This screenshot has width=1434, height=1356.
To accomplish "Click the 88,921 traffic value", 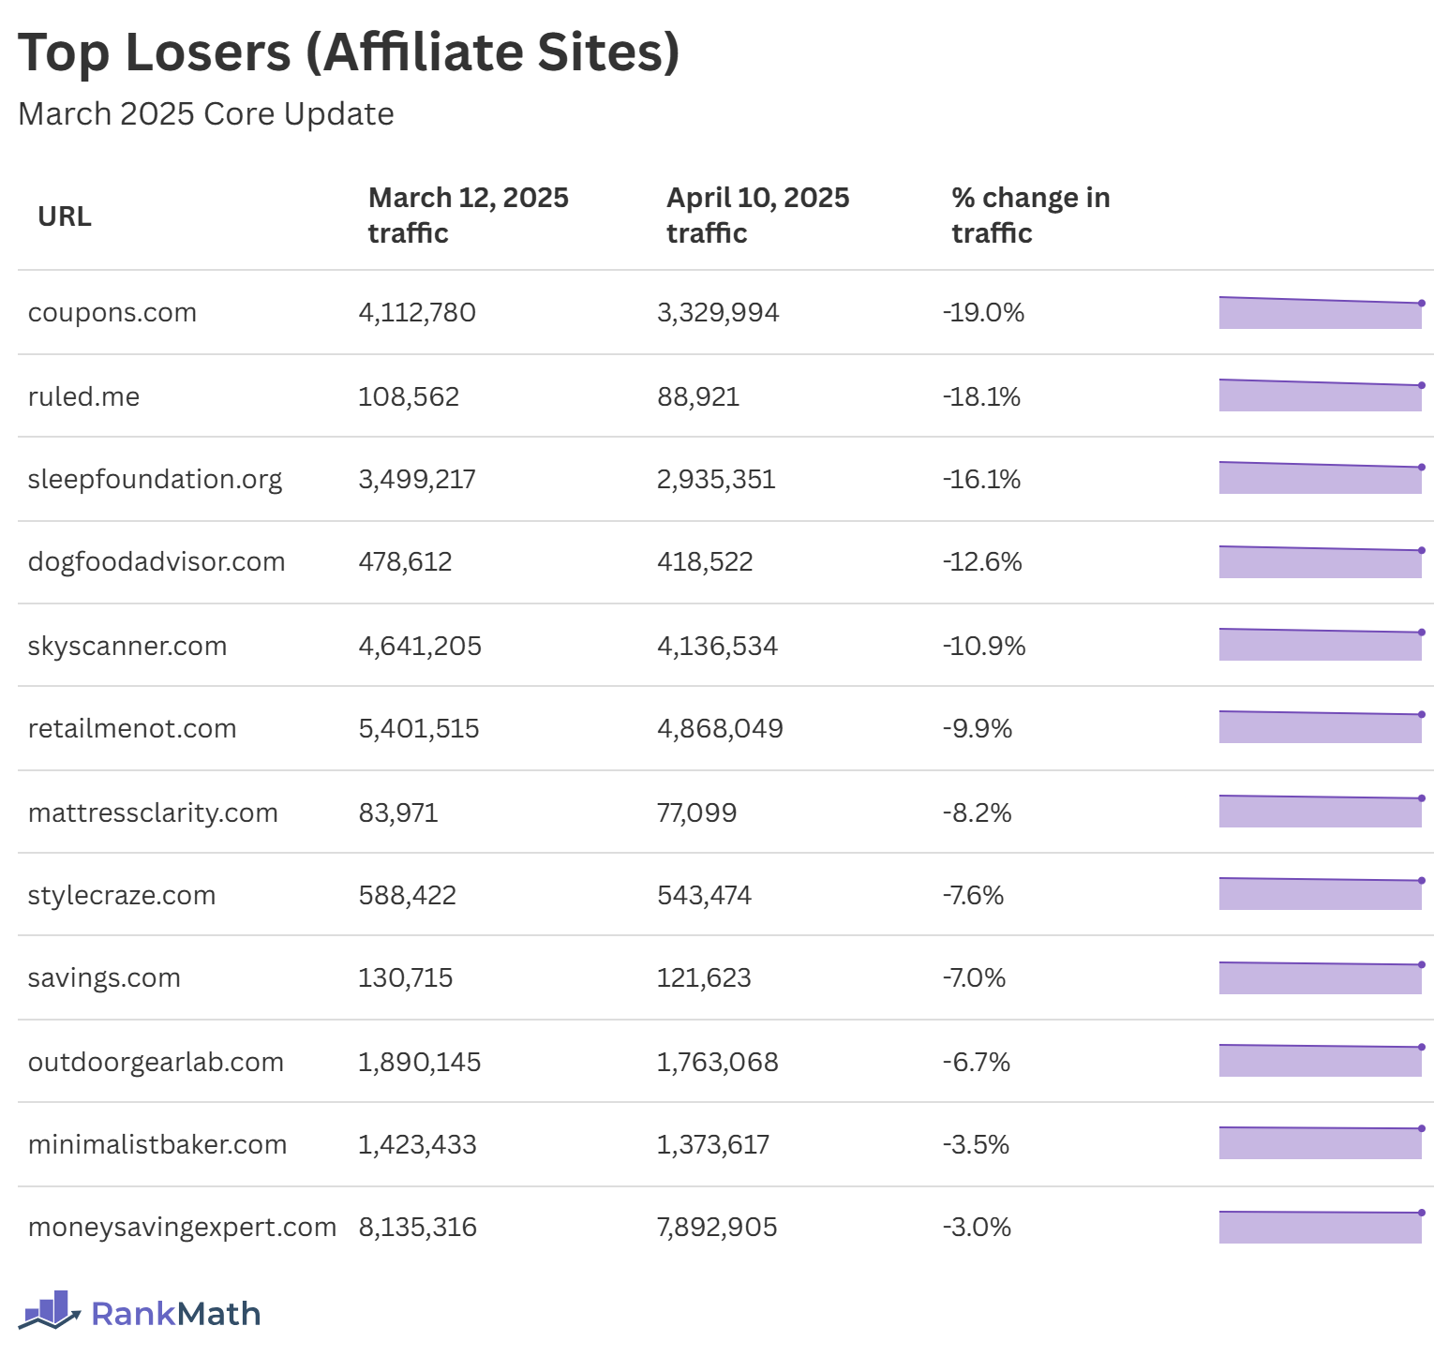I will pyautogui.click(x=698, y=397).
